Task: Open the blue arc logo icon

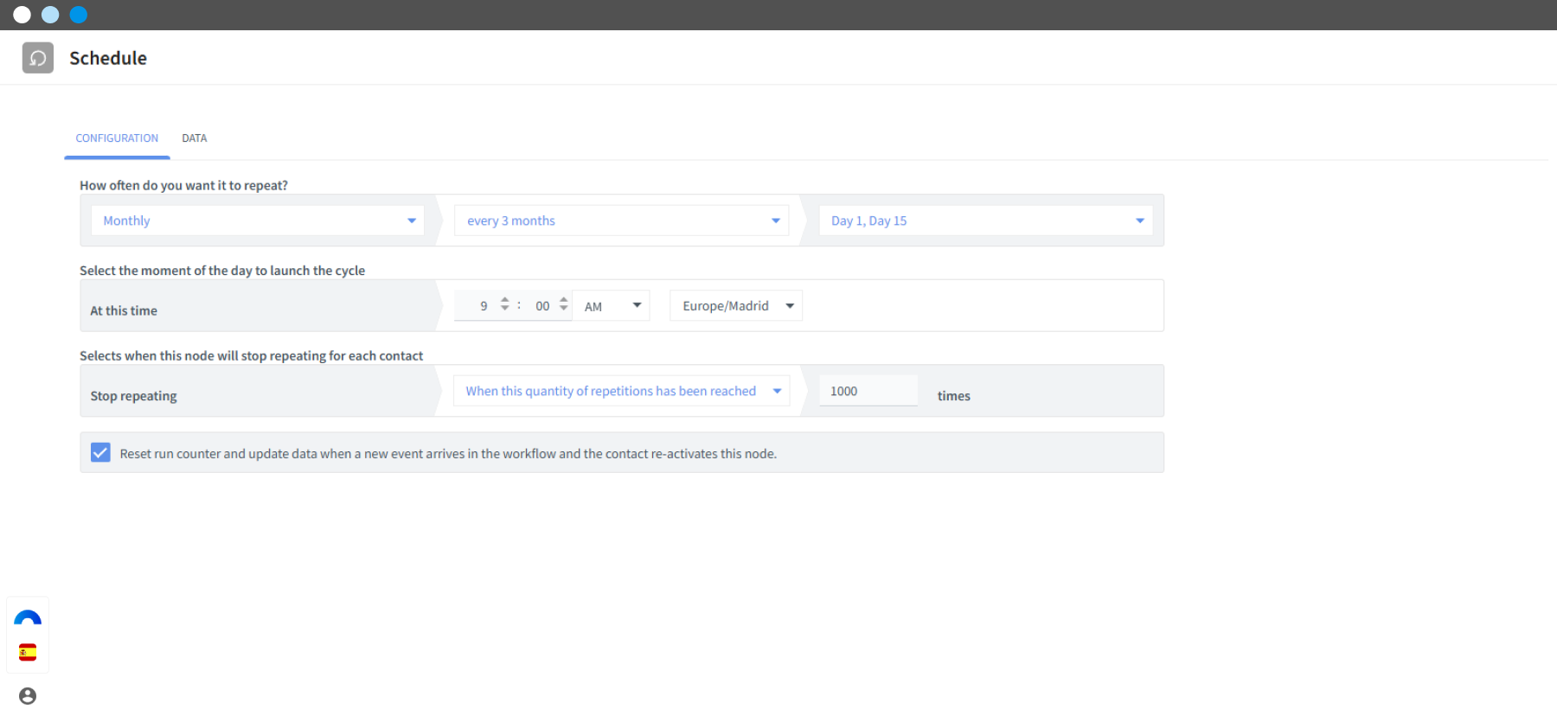Action: (28, 617)
